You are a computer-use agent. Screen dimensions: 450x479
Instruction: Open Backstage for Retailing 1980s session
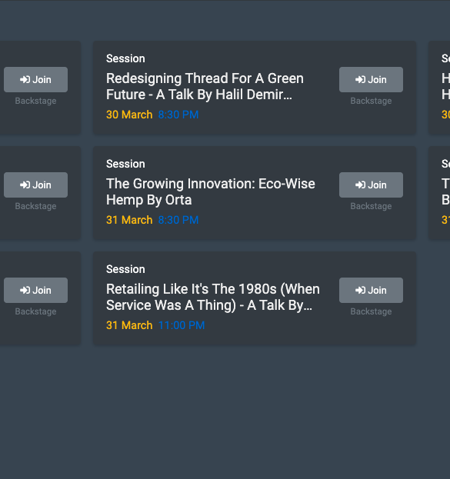tap(371, 311)
